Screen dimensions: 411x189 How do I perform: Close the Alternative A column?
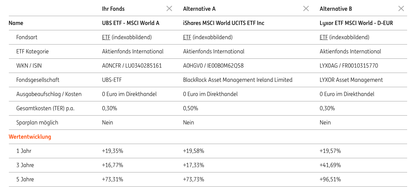pos(306,8)
